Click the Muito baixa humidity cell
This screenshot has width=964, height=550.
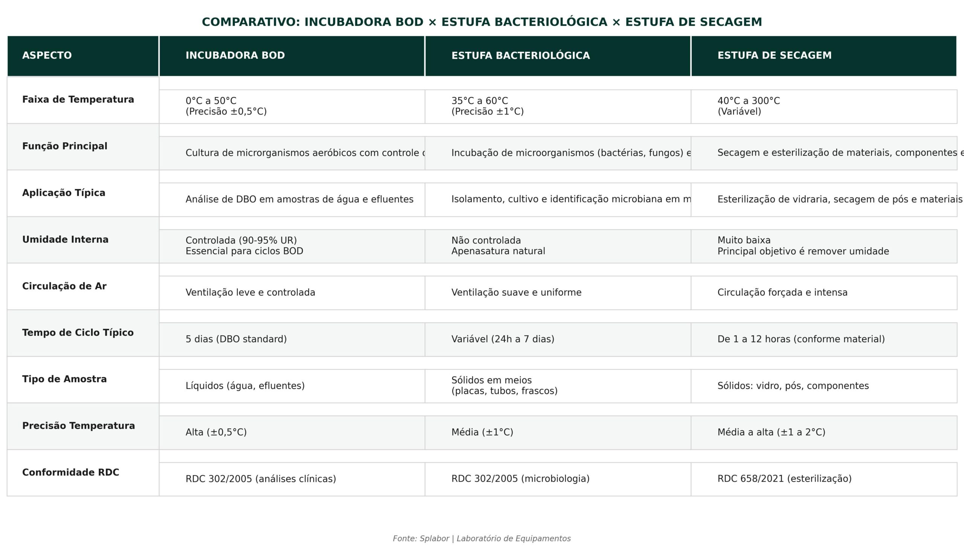click(824, 246)
